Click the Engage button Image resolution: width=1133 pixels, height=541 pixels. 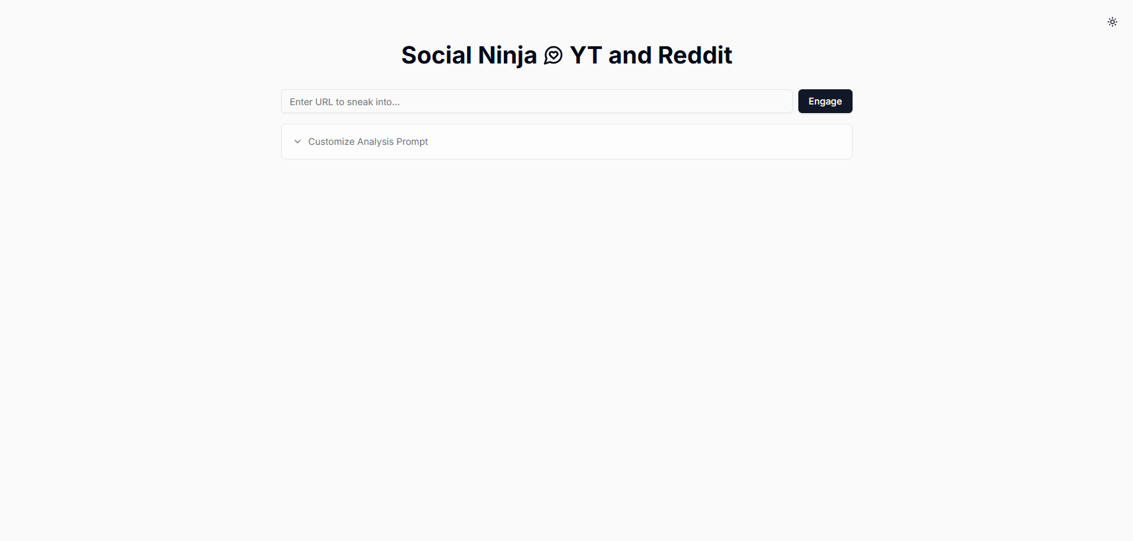pos(825,101)
